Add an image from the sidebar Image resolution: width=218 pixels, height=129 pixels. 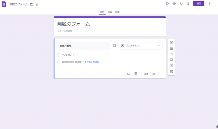[171, 60]
